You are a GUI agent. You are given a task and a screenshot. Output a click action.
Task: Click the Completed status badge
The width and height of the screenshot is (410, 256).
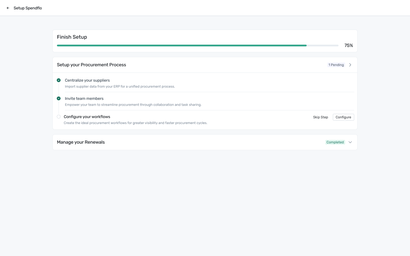point(335,142)
